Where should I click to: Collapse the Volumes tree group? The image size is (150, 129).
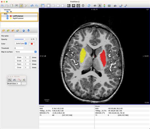[2, 10]
